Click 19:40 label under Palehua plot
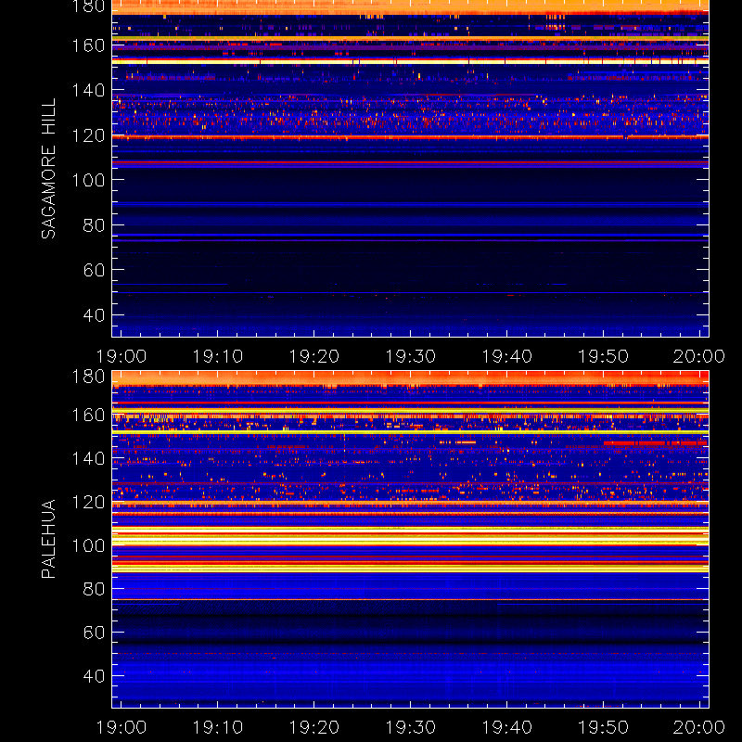 [506, 727]
